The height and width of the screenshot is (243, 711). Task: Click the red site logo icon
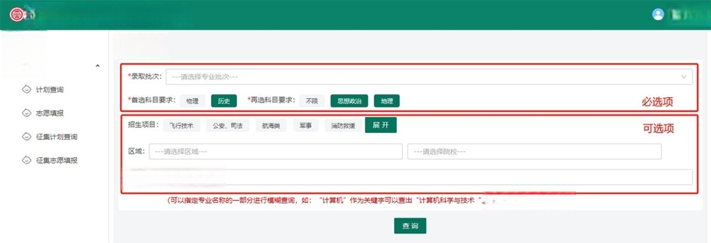16,14
